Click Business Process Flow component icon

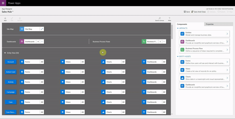pos(182,49)
